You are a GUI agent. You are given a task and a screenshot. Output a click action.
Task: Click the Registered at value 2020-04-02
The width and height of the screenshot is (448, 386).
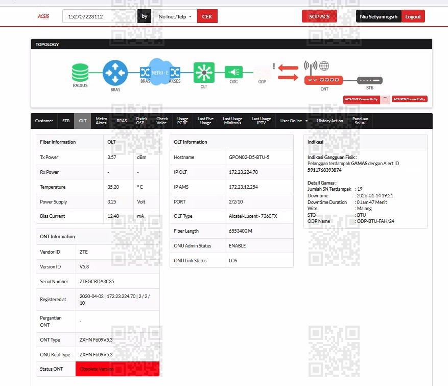click(x=91, y=297)
